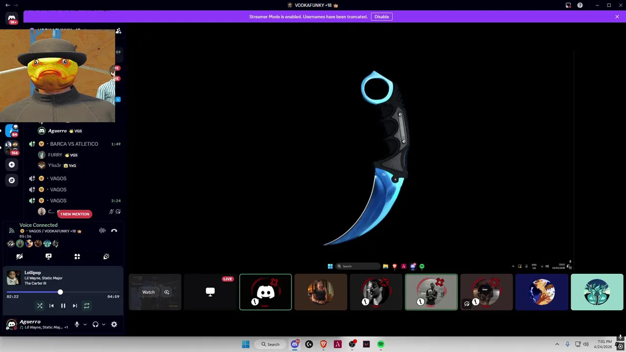Click the share your screen icon

[x=48, y=256]
